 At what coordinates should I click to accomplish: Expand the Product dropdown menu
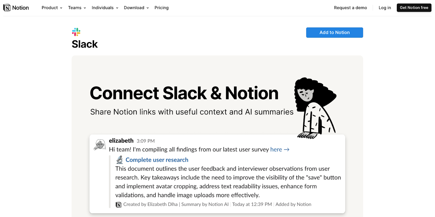[52, 8]
